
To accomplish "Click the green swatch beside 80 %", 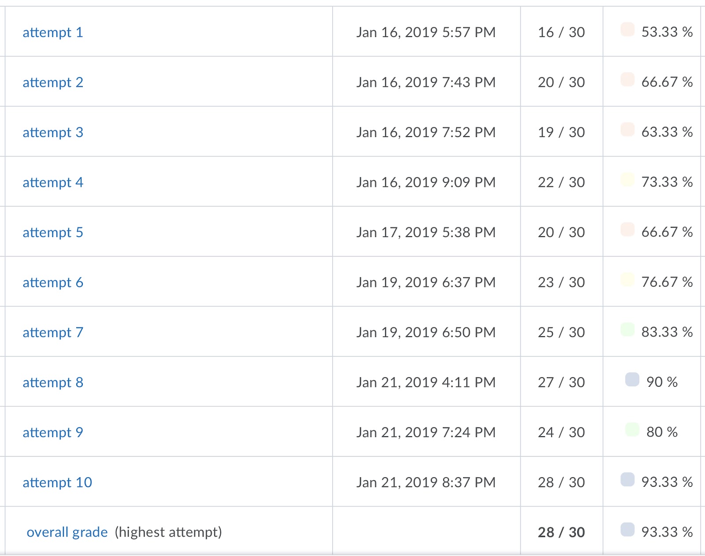I will [x=632, y=430].
